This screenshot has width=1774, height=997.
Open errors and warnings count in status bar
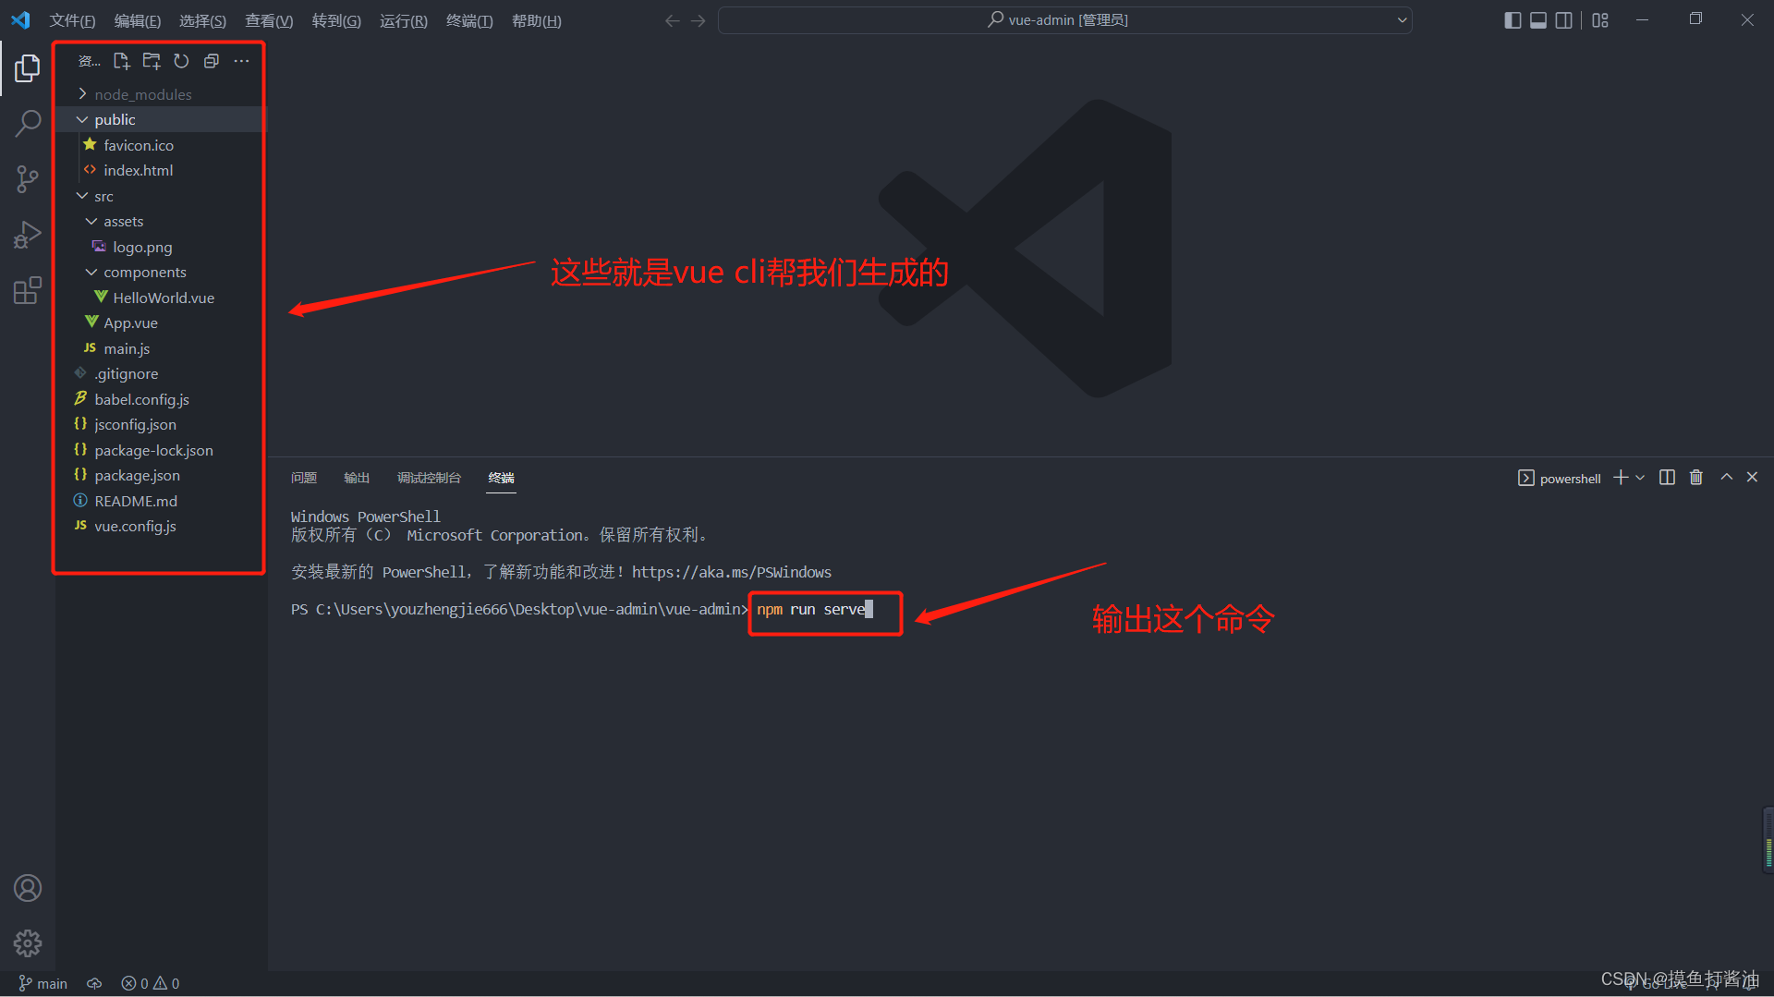click(x=151, y=983)
